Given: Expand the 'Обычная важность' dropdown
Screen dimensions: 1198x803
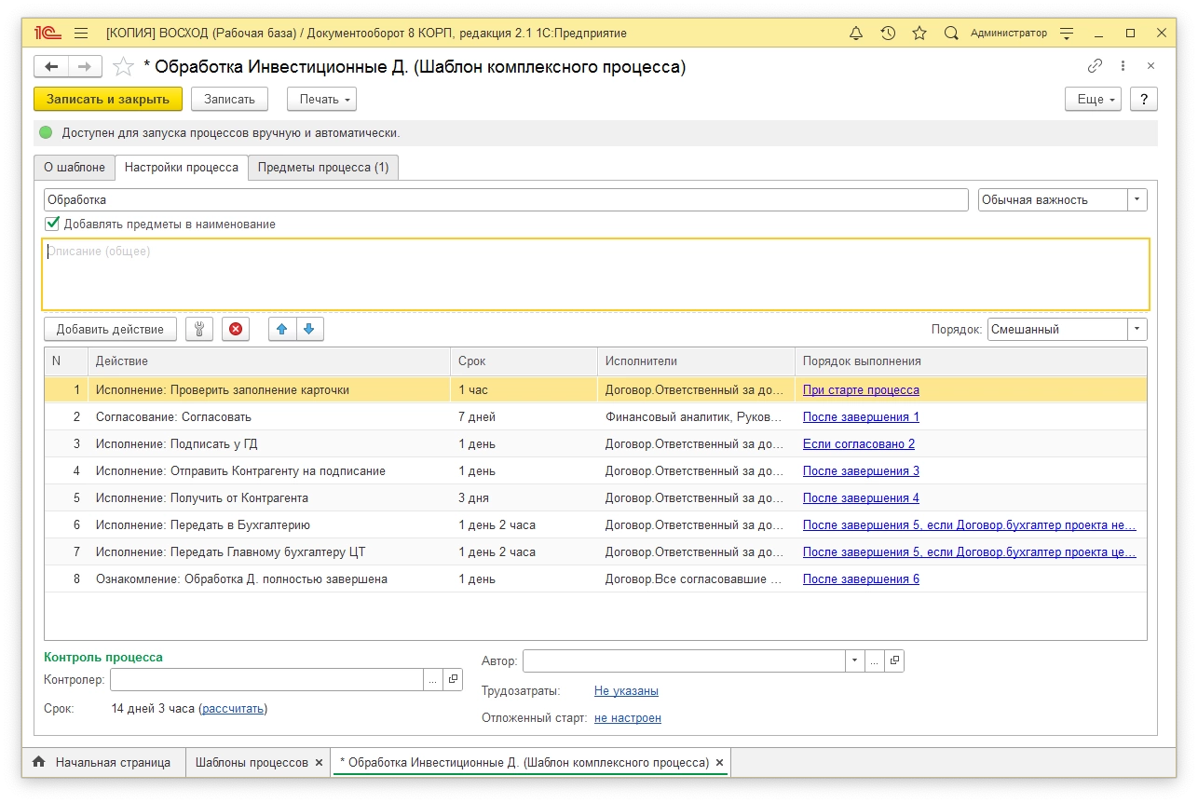Looking at the screenshot, I should (x=1137, y=199).
